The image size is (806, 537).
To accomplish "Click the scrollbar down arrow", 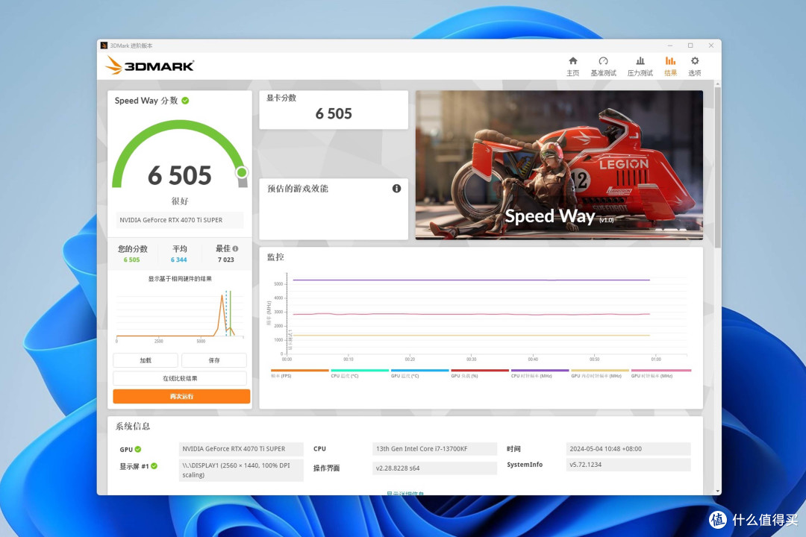I will coord(718,492).
